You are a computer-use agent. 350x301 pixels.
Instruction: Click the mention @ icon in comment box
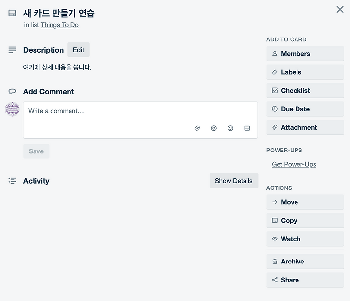click(214, 128)
